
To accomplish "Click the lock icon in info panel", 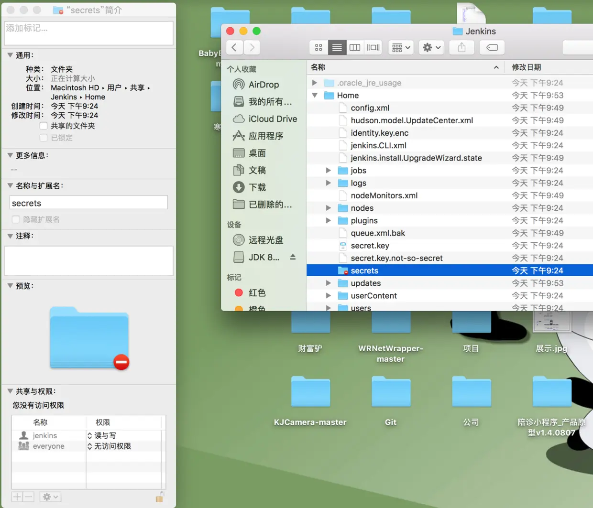I will 160,497.
